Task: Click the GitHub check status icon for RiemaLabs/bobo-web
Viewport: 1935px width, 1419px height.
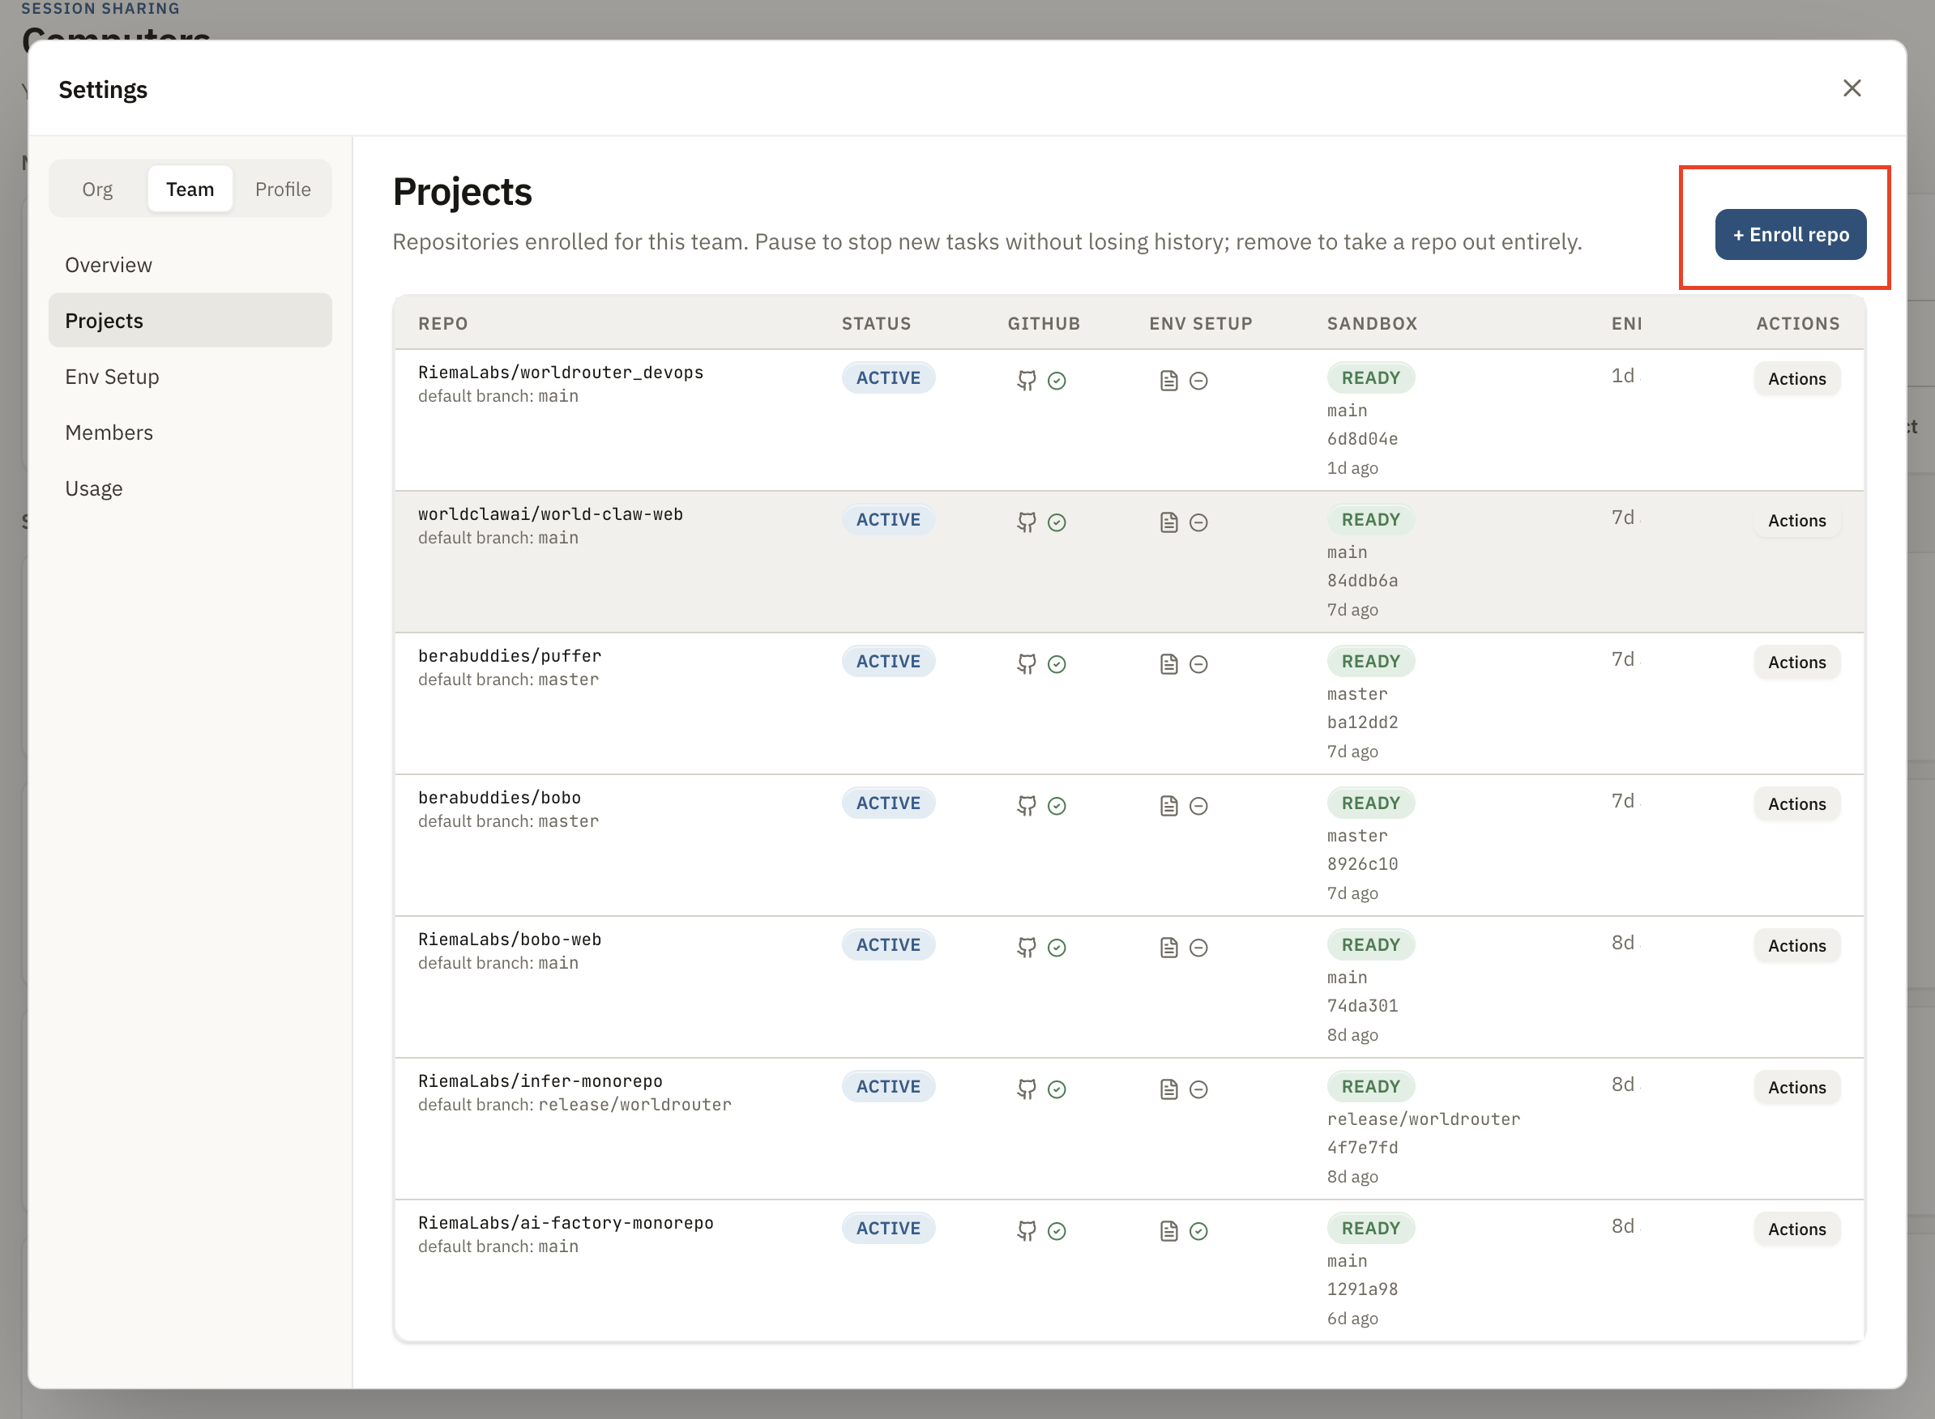Action: pos(1057,948)
